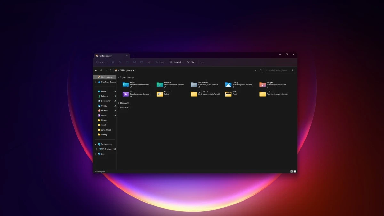Screen dimensions: 384x216
Task: Click inside the Przeszukuj Widok główny search box
Action: pos(278,70)
